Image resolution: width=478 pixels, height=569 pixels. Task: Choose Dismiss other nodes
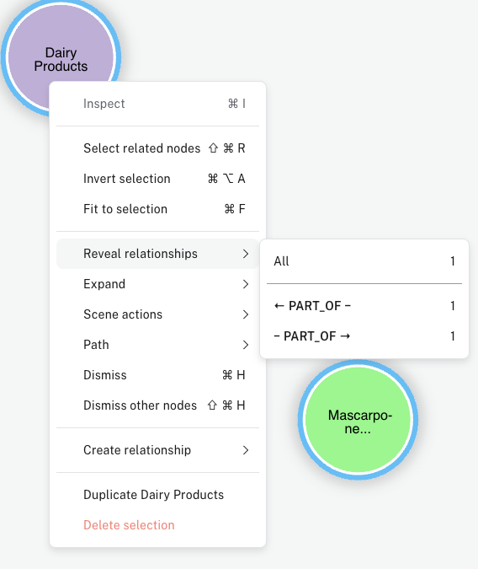pos(157,405)
